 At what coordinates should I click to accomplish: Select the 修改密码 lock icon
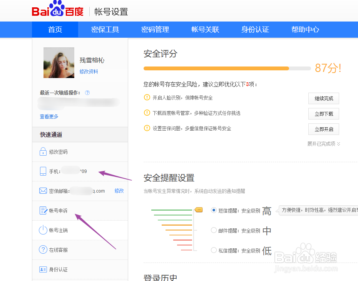pyautogui.click(x=43, y=151)
